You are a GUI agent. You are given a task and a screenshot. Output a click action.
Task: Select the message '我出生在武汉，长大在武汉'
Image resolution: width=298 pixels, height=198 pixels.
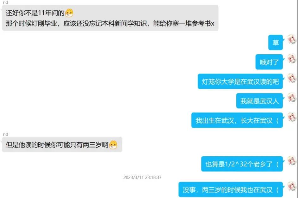point(237,120)
